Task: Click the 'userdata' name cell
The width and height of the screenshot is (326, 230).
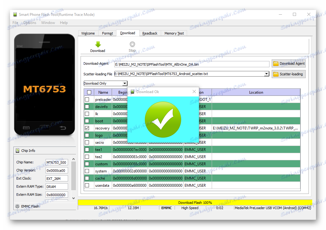Action: (103, 185)
